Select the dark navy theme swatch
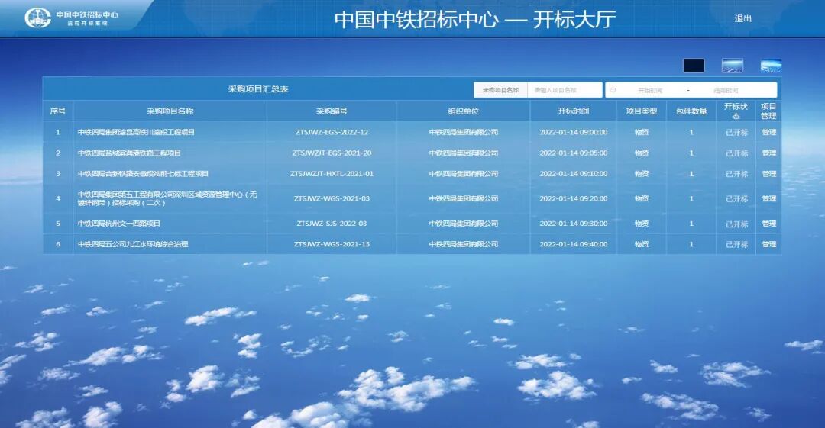Screen dimensions: 825x428 point(694,66)
